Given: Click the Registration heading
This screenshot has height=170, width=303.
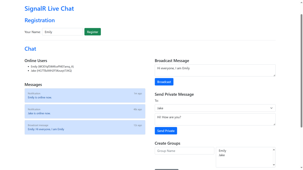Looking at the screenshot, I should tap(39, 20).
